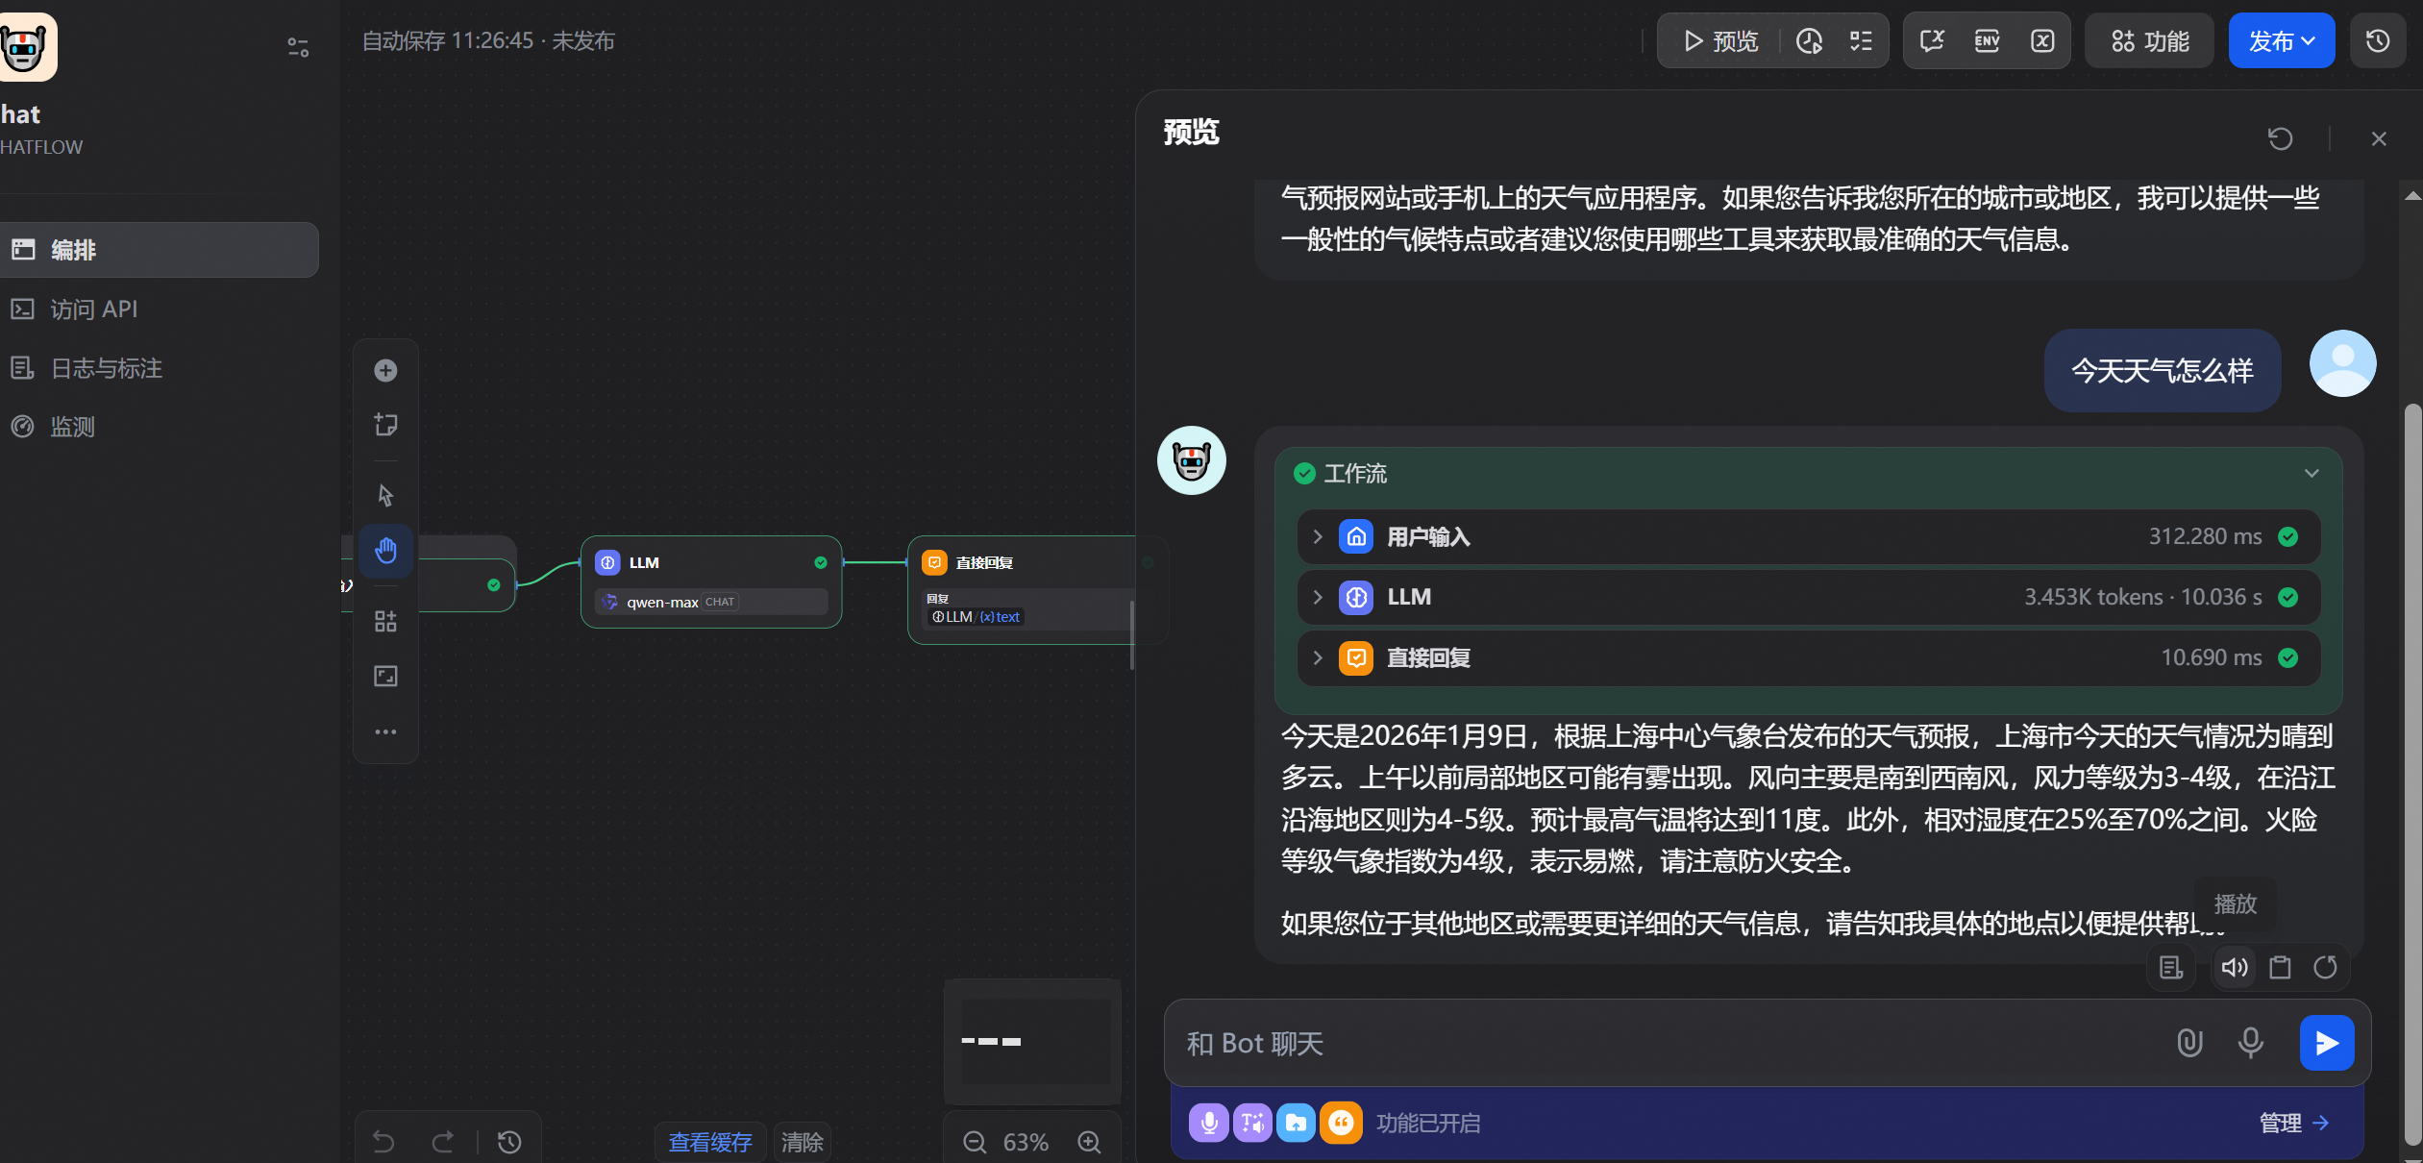This screenshot has height=1163, width=2423.
Task: Click the text-to-speech speaker icon
Action: click(x=2234, y=968)
